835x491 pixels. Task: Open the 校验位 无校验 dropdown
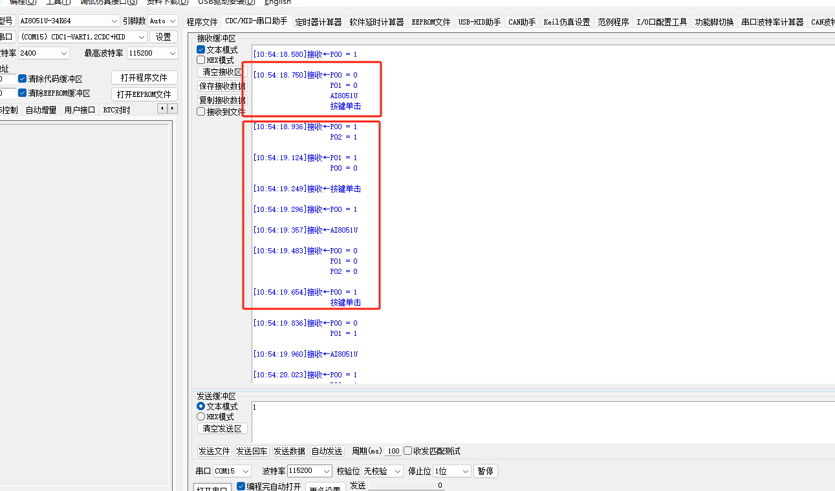[x=382, y=471]
